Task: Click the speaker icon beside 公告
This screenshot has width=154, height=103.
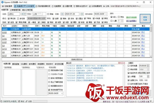Action: (104, 6)
